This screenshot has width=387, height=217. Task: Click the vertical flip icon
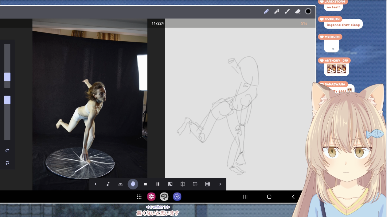coord(195,184)
